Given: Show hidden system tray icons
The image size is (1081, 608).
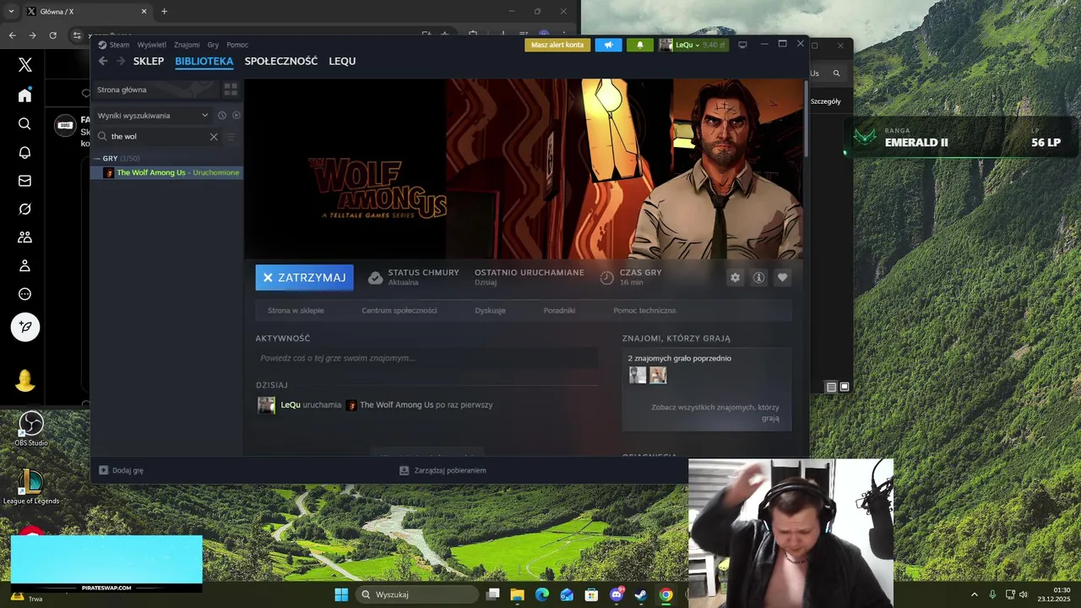Looking at the screenshot, I should [974, 594].
